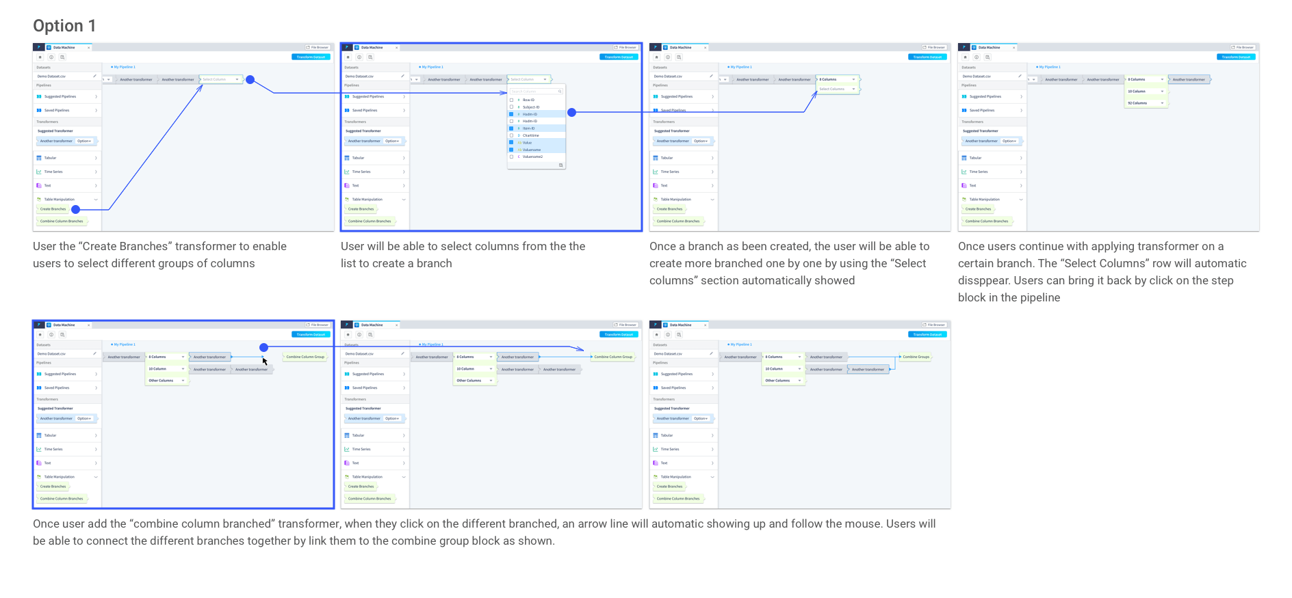Click the table icon at column popup footer
1292x598 pixels.
coord(560,165)
